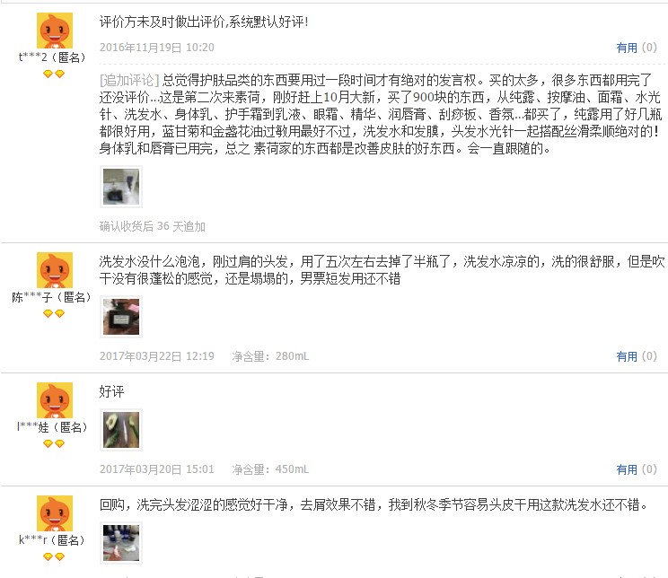This screenshot has width=668, height=578.
Task: Click the avatar of reviewer l***娃
Action: coord(55,400)
